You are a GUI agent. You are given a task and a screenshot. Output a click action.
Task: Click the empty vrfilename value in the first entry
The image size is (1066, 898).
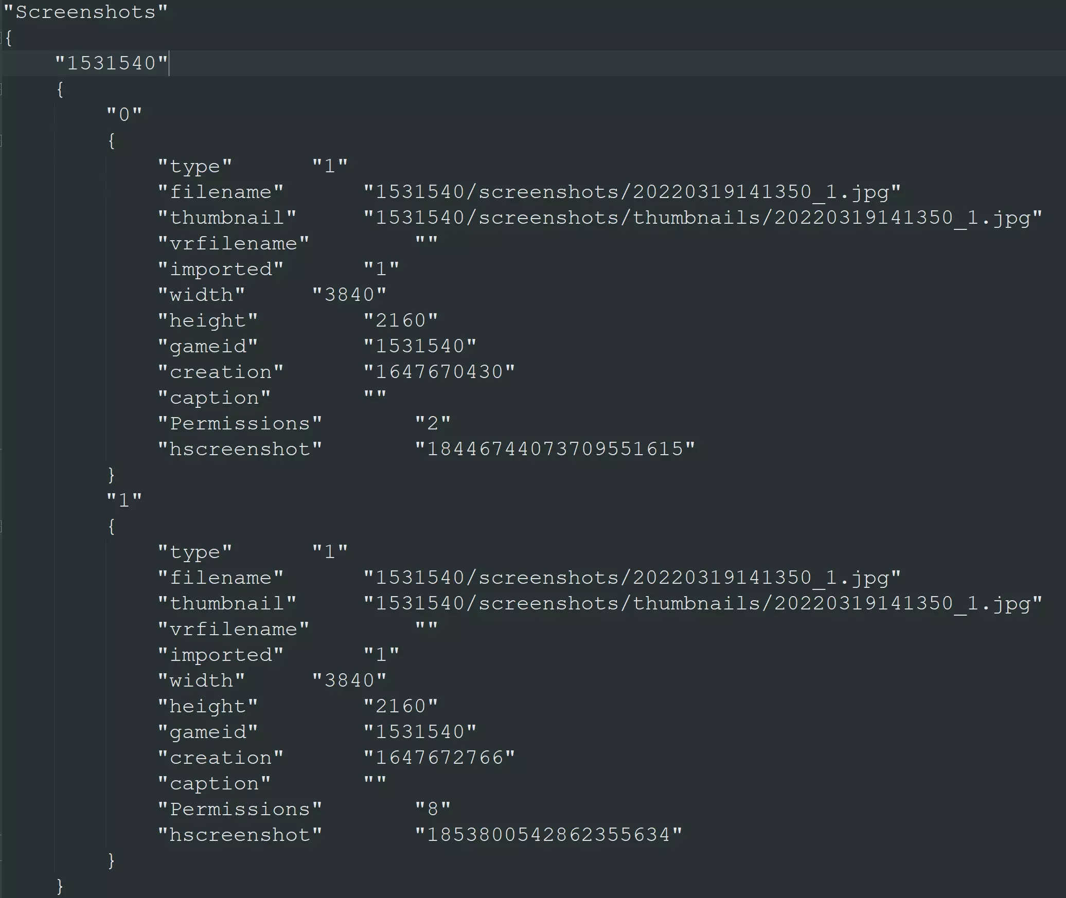click(x=427, y=242)
